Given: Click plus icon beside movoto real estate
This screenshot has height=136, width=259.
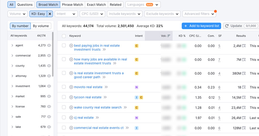Looking at the screenshot, I should pyautogui.click(x=71, y=87).
